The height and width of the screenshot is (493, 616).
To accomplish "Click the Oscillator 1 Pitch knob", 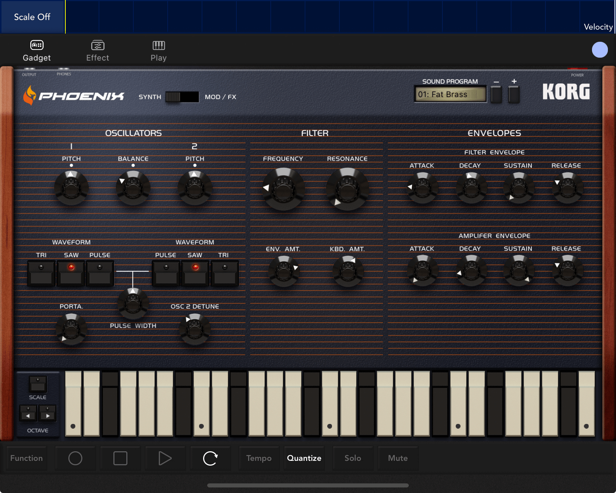I will 71,188.
